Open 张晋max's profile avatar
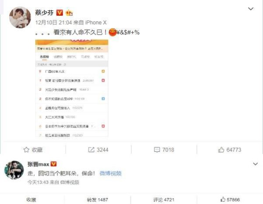 (x=14, y=170)
